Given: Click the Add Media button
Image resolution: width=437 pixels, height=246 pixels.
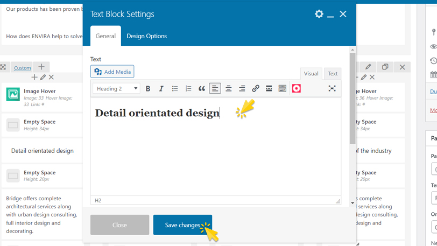Looking at the screenshot, I should pyautogui.click(x=112, y=72).
